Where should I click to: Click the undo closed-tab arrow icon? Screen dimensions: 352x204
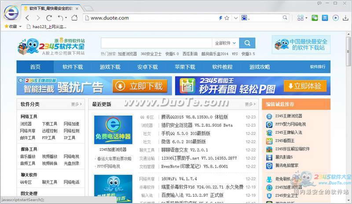[60, 18]
